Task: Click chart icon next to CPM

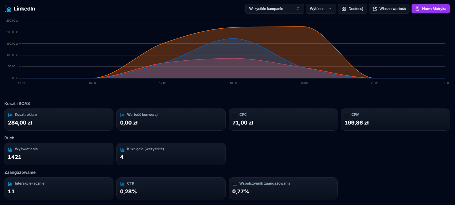Action: [347, 115]
